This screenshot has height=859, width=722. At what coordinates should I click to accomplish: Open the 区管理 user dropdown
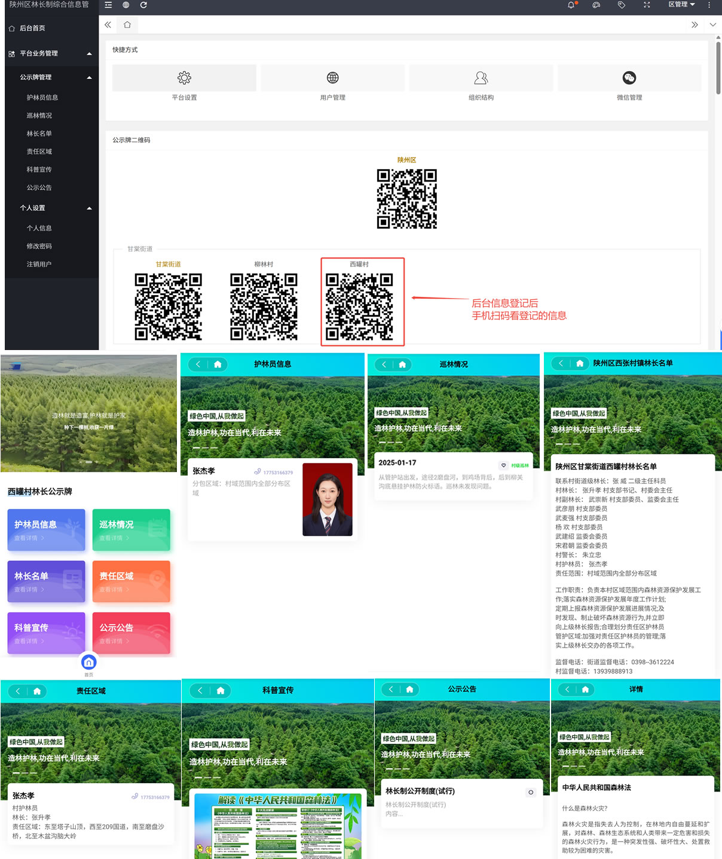click(x=681, y=4)
